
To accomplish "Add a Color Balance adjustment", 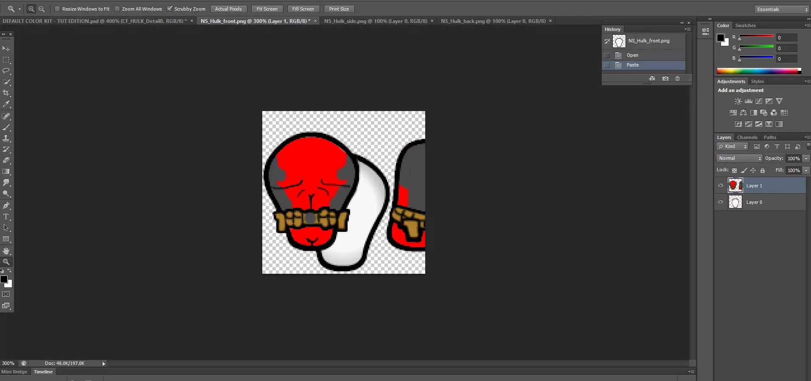I will point(744,113).
